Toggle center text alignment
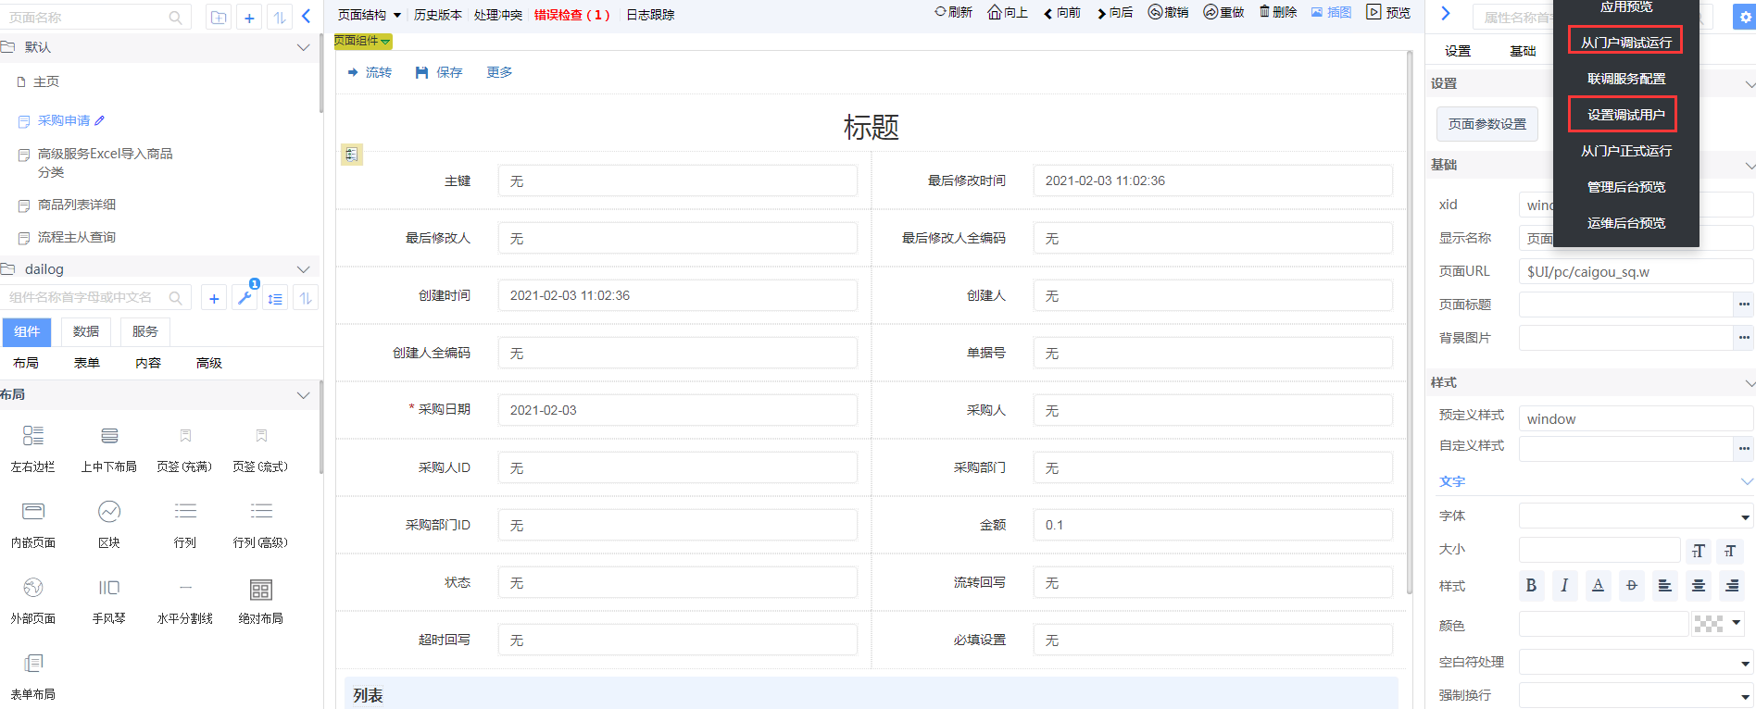This screenshot has height=709, width=1756. [1699, 585]
